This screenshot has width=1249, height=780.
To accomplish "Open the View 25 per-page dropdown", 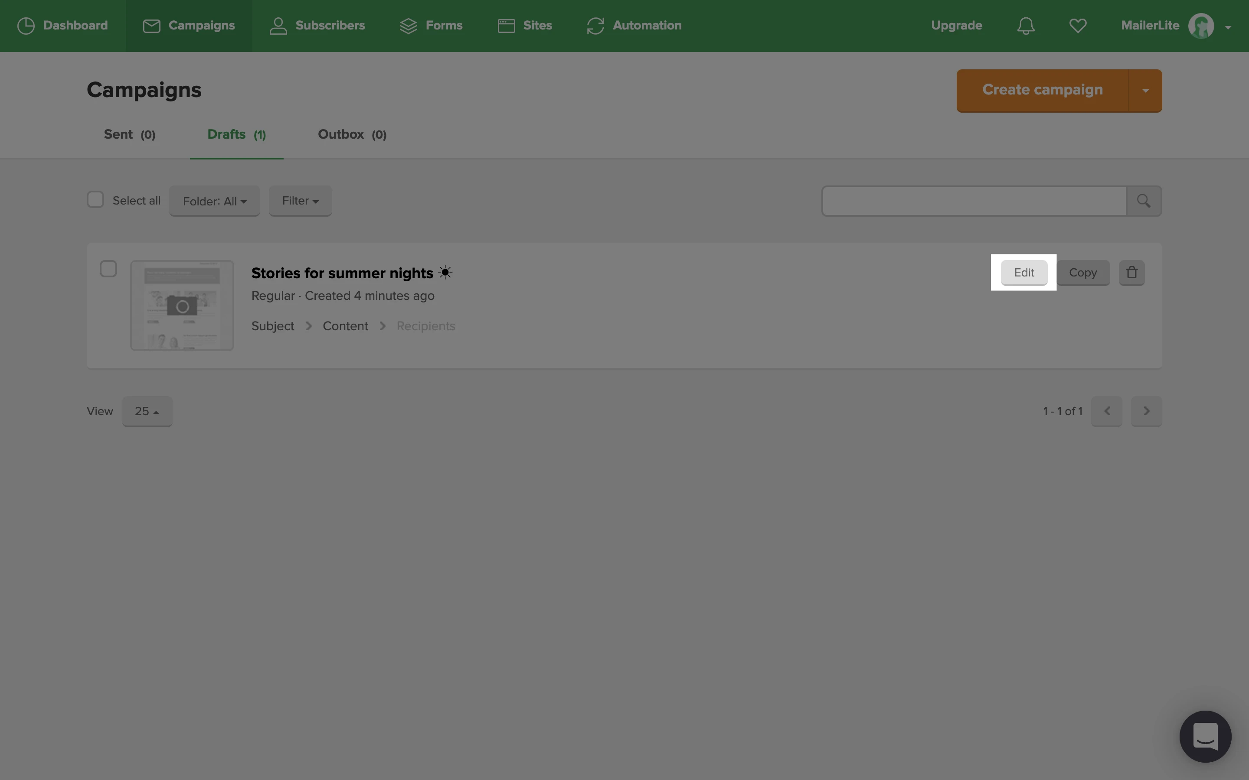I will point(147,411).
